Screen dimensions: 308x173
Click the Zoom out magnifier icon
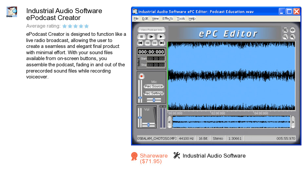(285, 37)
